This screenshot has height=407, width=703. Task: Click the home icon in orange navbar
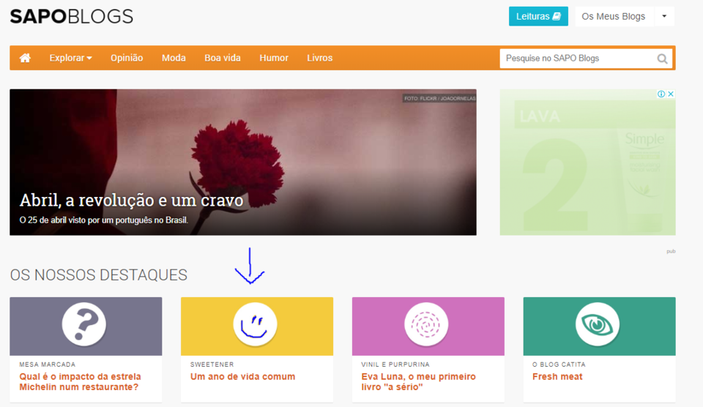pos(25,58)
